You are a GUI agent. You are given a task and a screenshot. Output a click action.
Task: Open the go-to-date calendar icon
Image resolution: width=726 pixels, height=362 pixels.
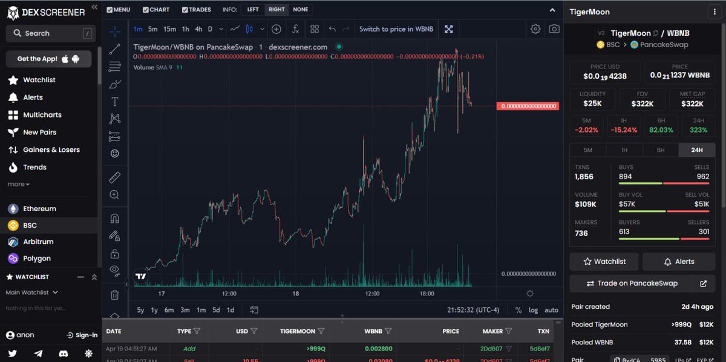click(254, 310)
